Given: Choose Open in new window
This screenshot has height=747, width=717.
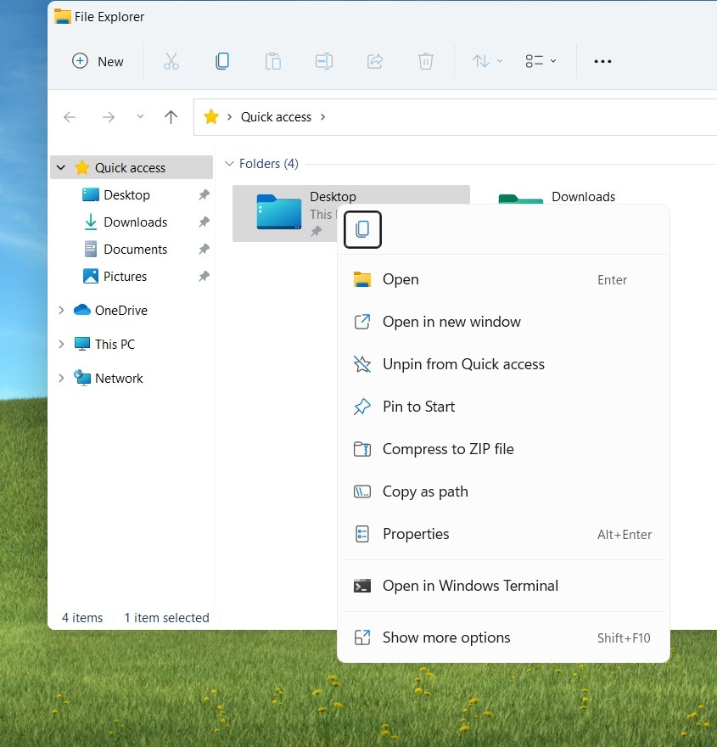Looking at the screenshot, I should pos(503,322).
